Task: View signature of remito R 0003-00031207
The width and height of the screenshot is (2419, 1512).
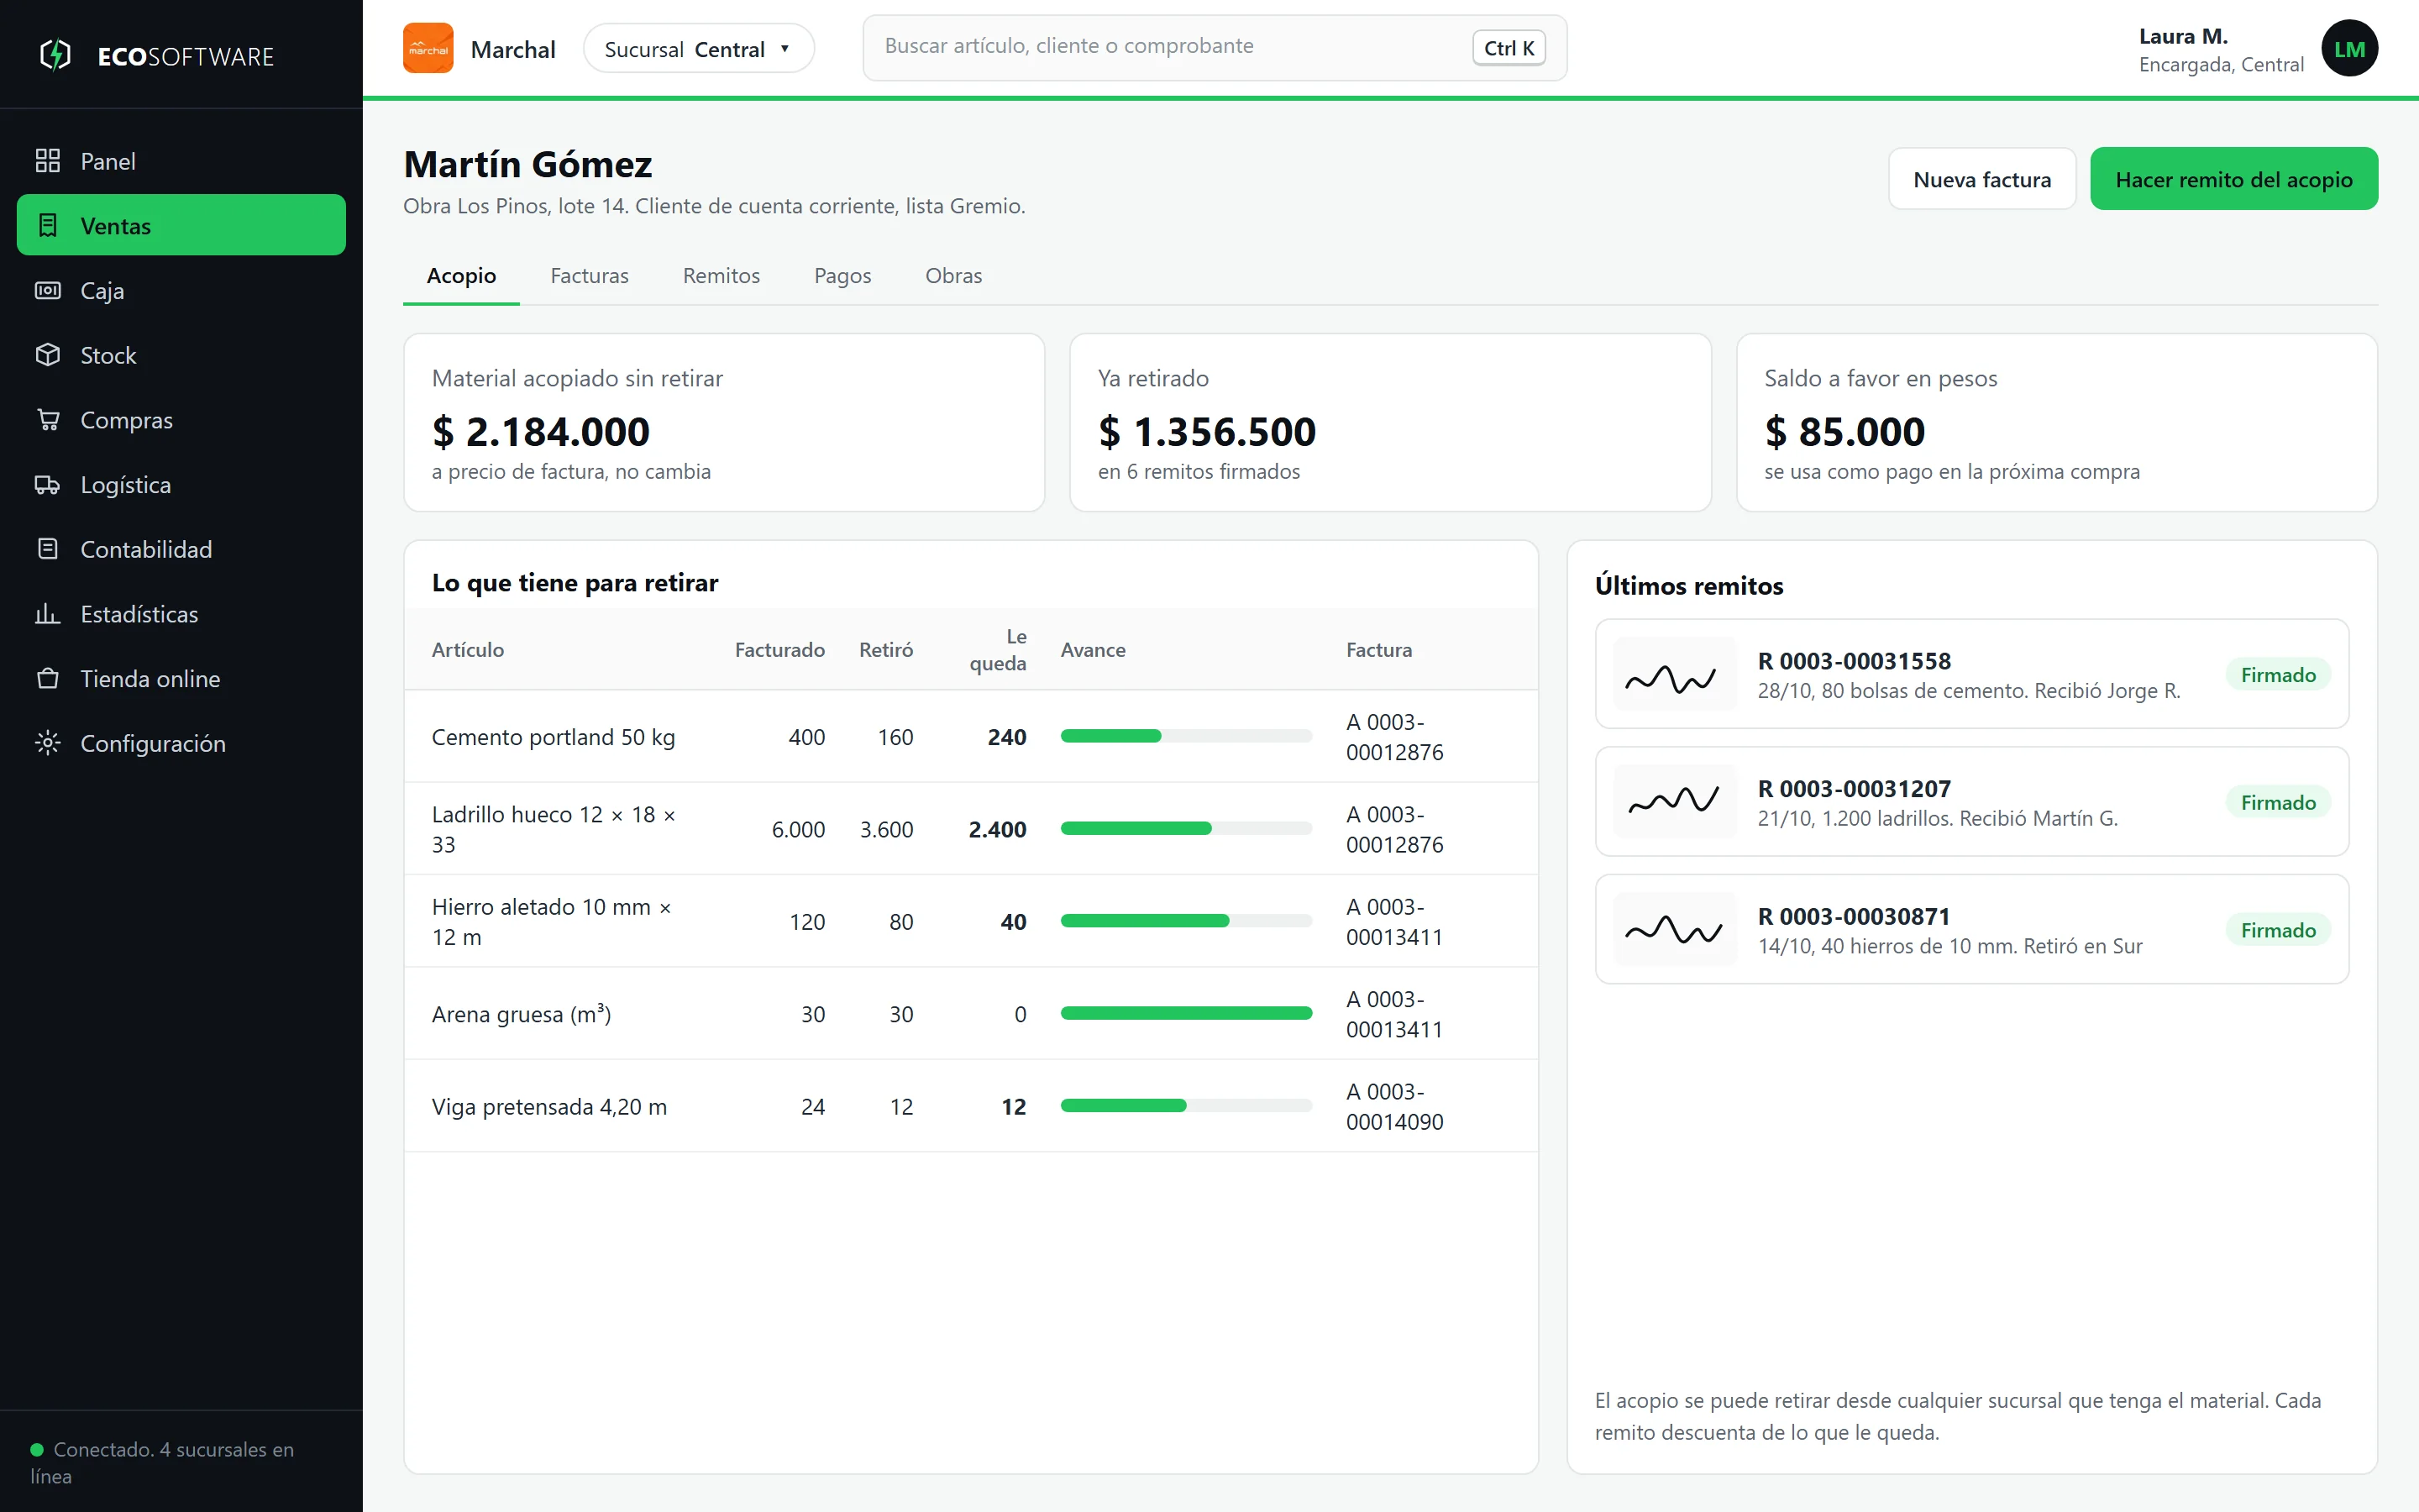Action: (1676, 802)
